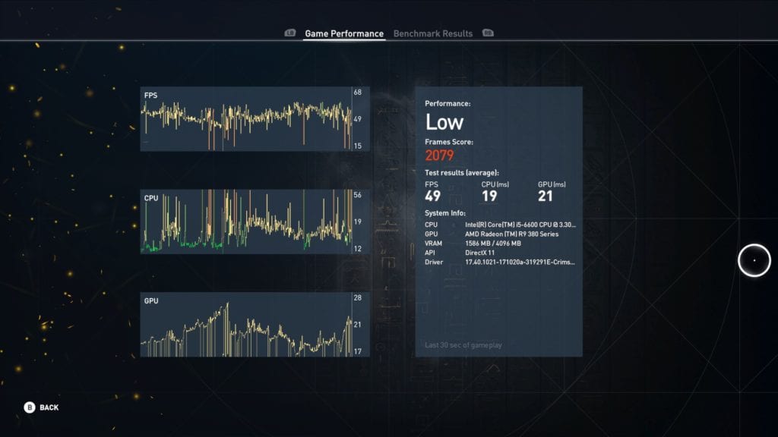Click the Last 30 sec of gameplay note
The image size is (778, 437).
pos(463,345)
